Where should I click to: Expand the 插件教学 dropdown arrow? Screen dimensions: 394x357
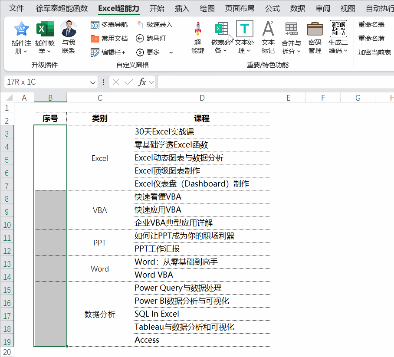point(49,52)
